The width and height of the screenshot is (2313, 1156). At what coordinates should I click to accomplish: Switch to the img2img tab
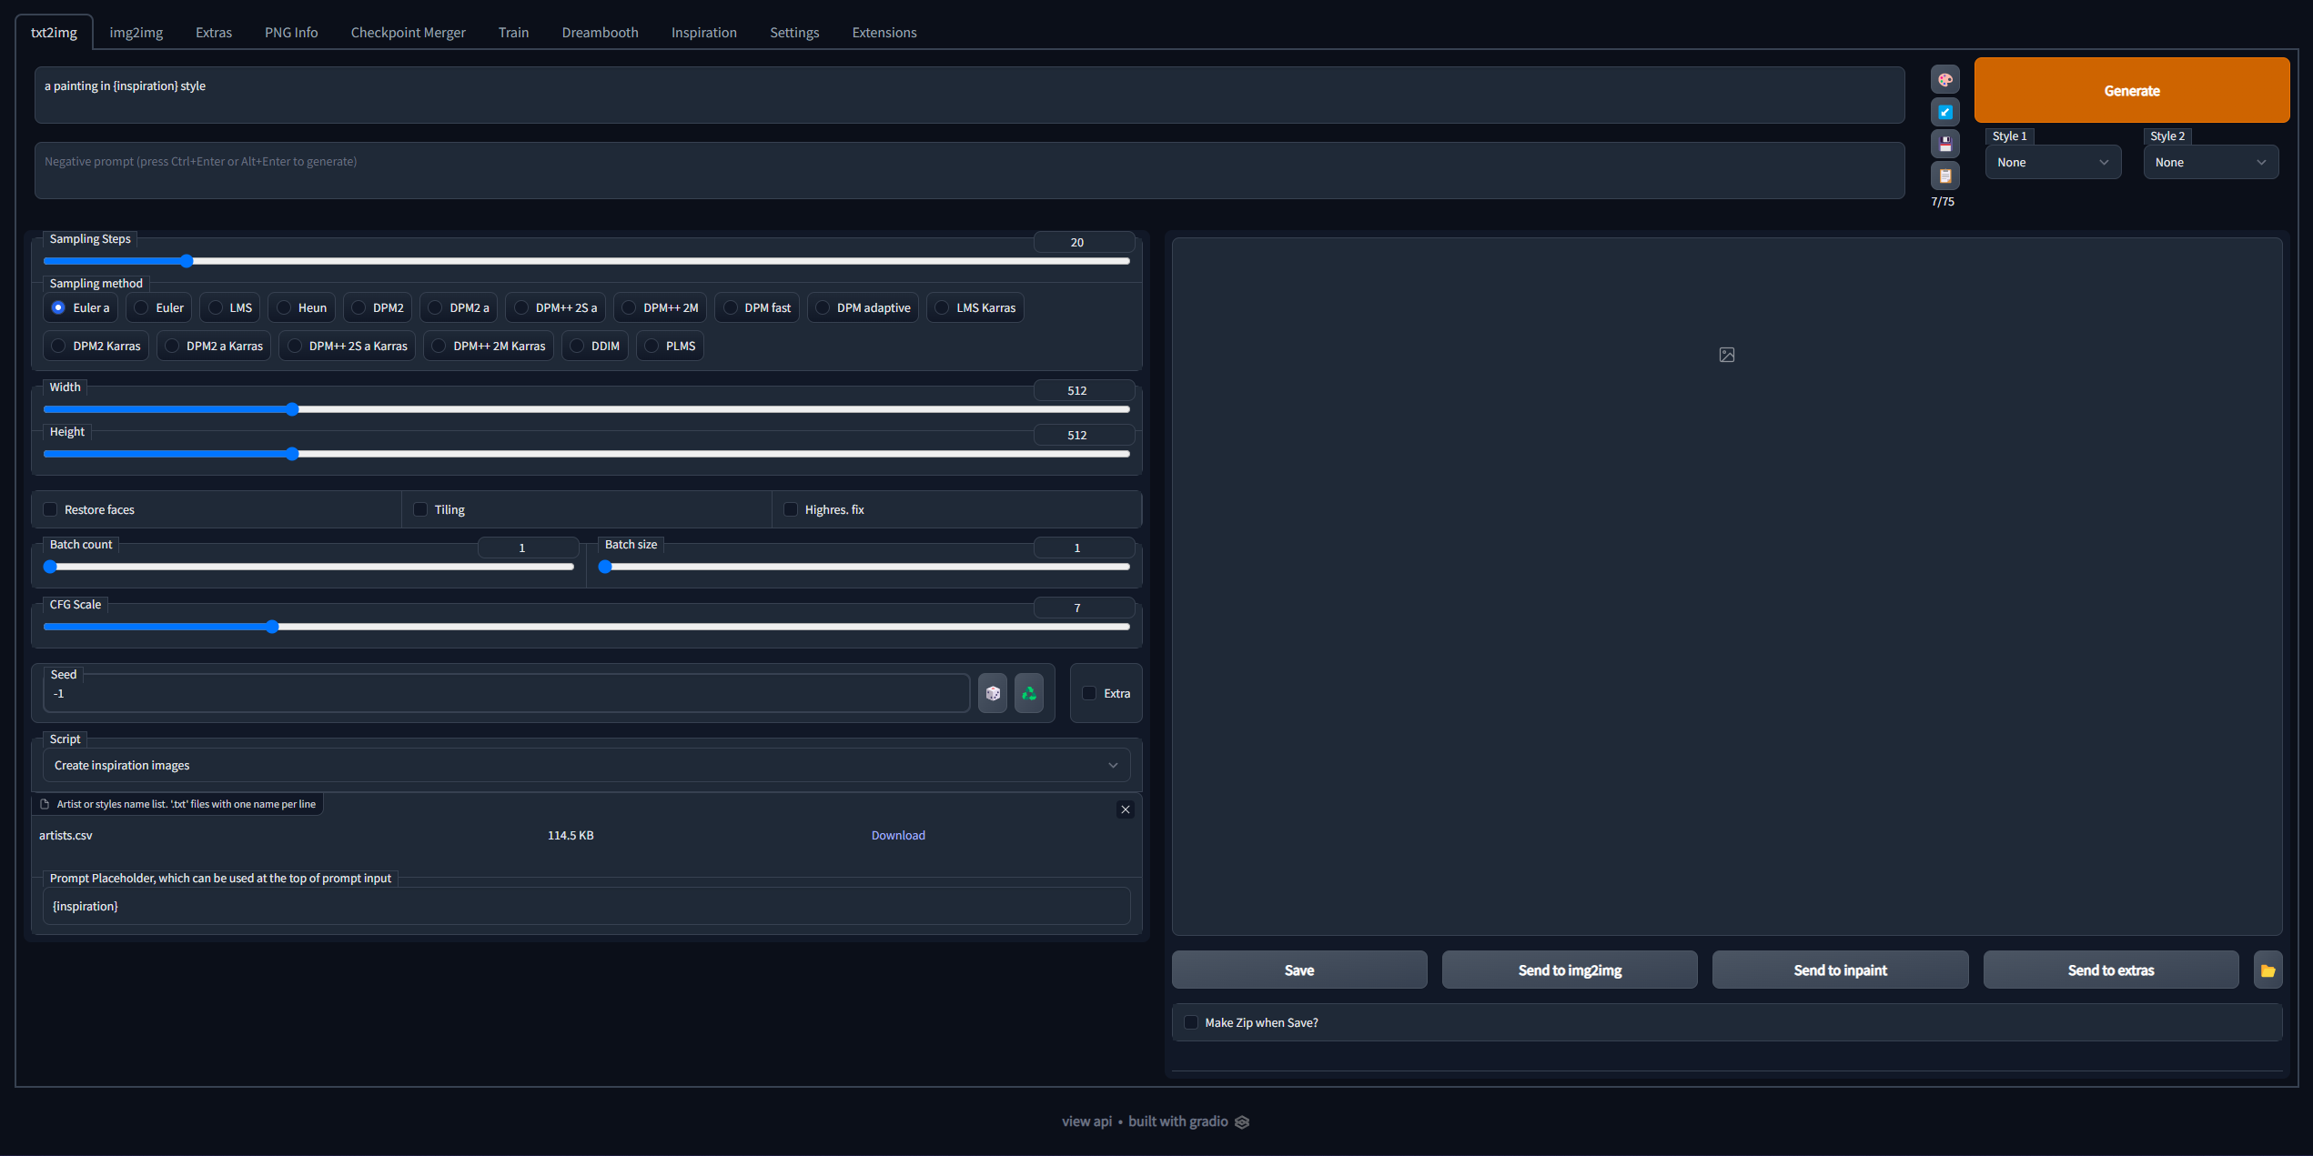point(136,33)
